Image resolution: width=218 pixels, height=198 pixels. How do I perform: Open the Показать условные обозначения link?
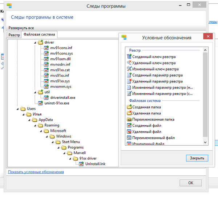tap(36, 172)
